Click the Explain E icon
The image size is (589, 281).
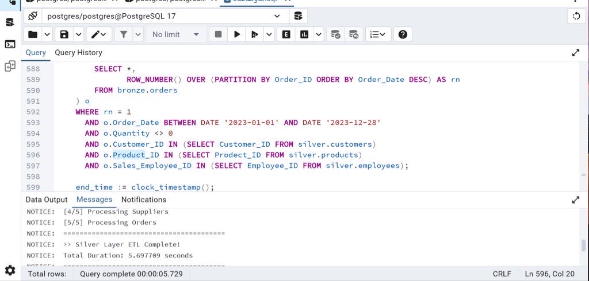(286, 34)
